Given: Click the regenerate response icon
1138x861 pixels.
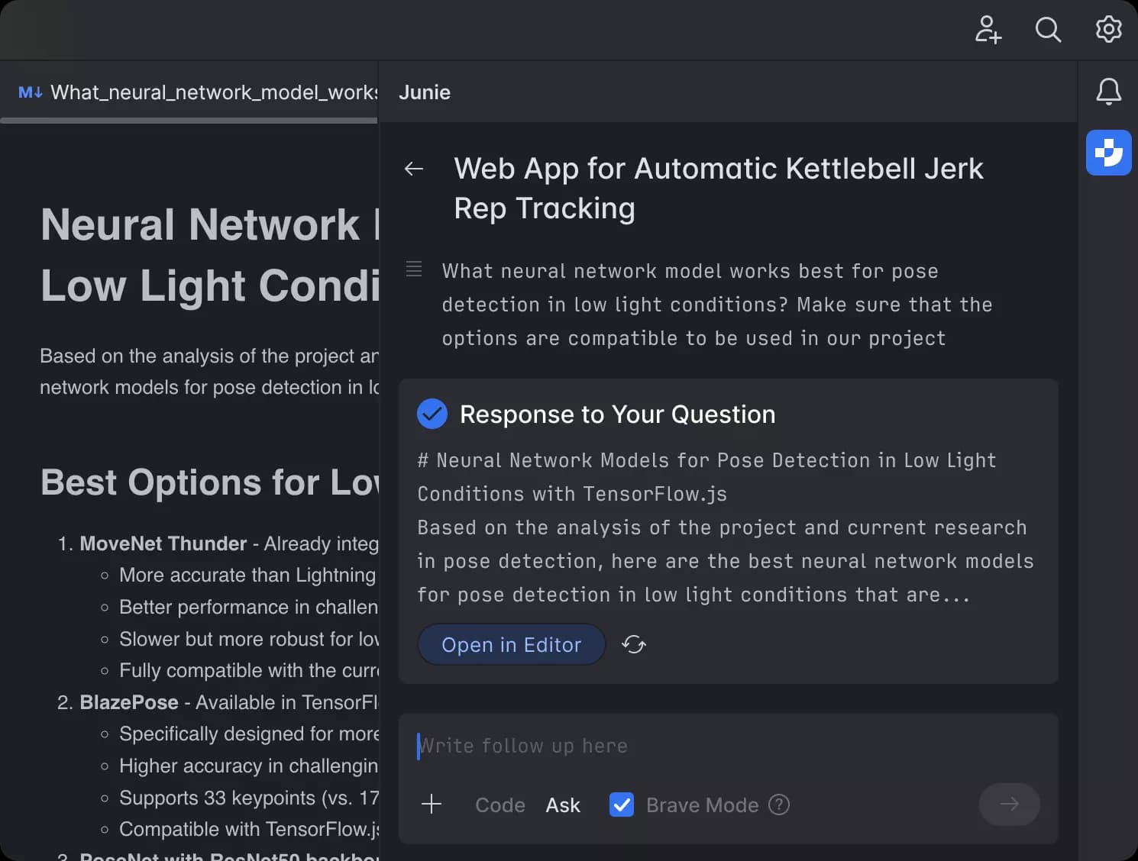Looking at the screenshot, I should pyautogui.click(x=633, y=645).
